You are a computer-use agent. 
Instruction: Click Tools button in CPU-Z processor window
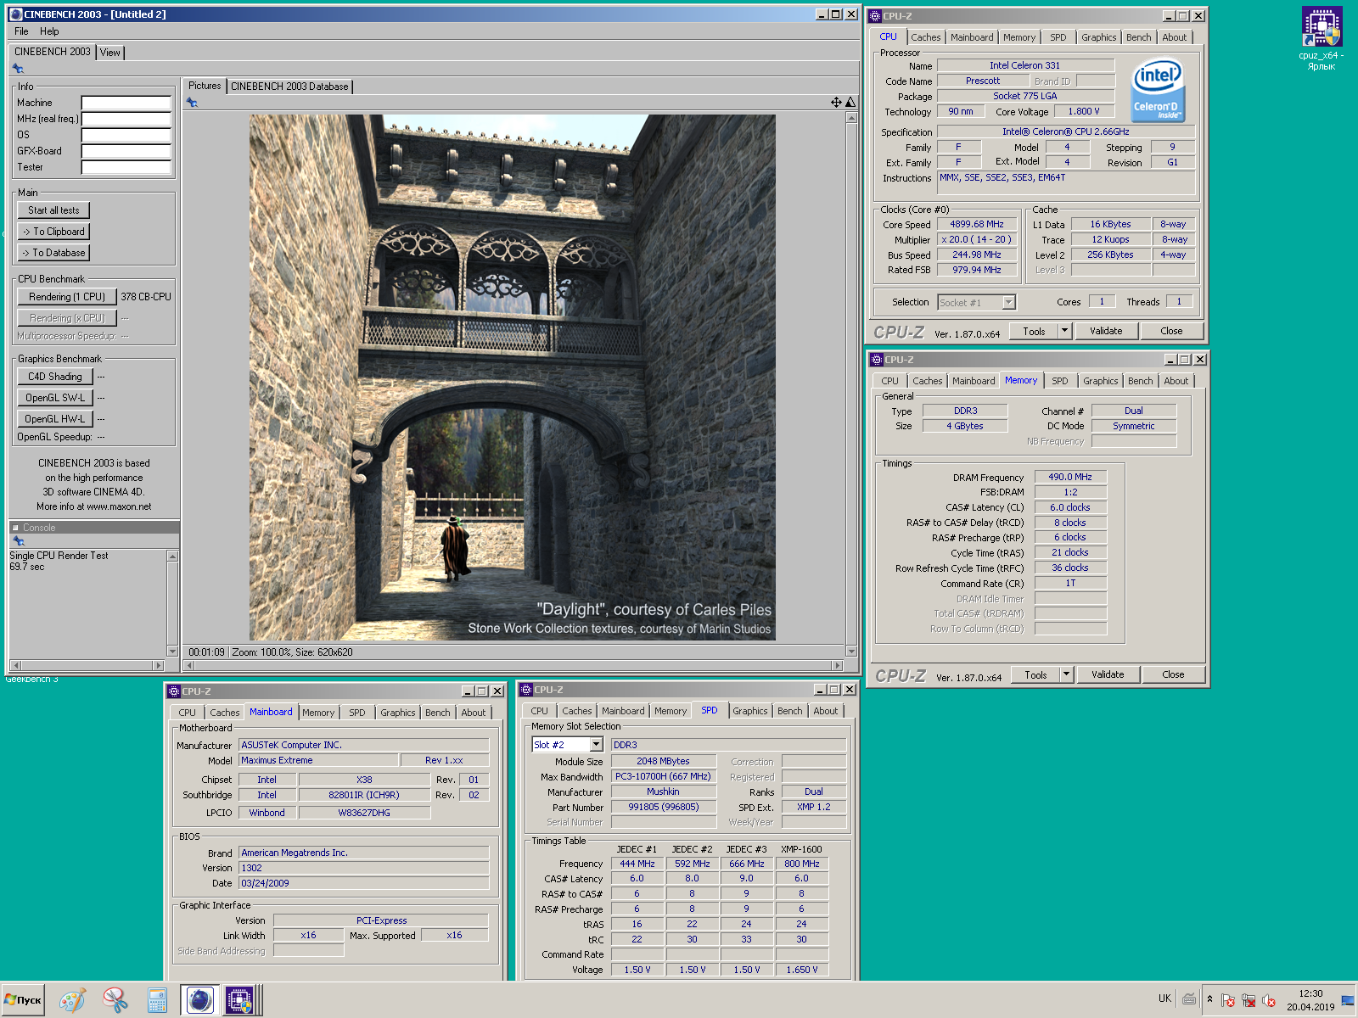[x=1034, y=331]
